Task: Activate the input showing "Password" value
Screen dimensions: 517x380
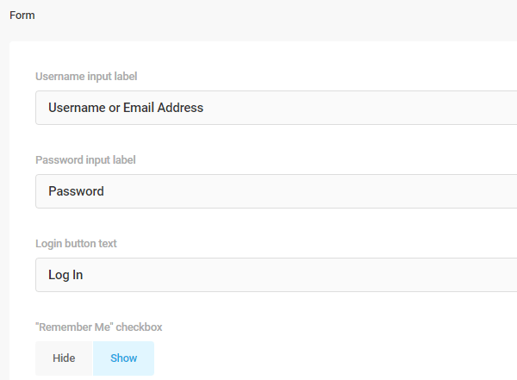Action: click(276, 191)
